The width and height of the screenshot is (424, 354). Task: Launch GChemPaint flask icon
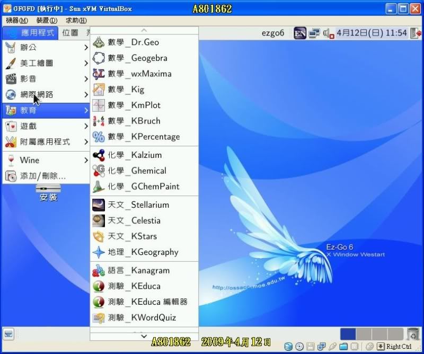tap(99, 187)
